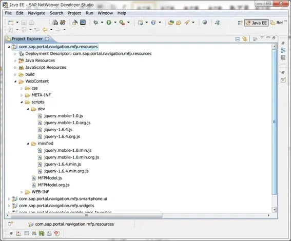
Task: Open the File menu
Action: tap(8, 13)
